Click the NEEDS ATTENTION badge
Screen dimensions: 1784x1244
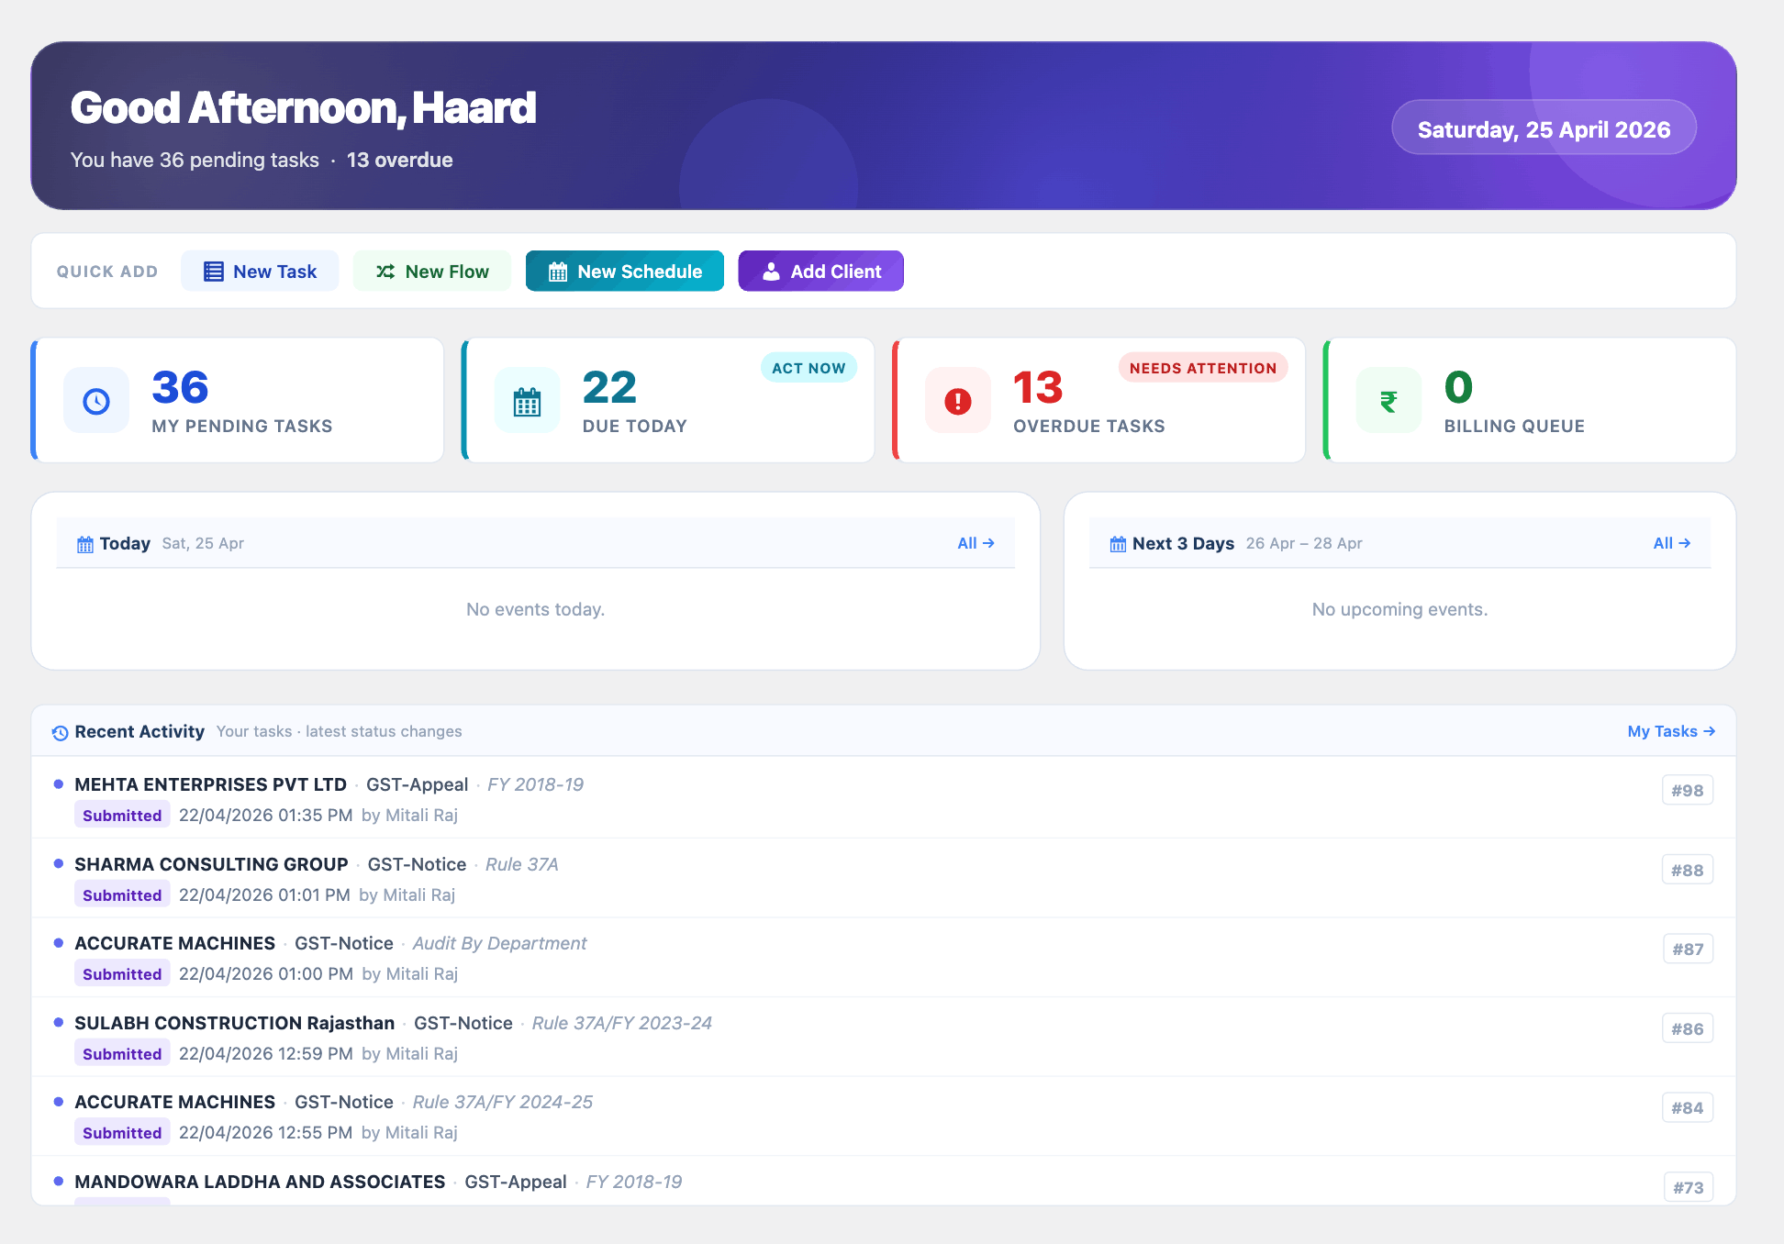click(x=1203, y=368)
